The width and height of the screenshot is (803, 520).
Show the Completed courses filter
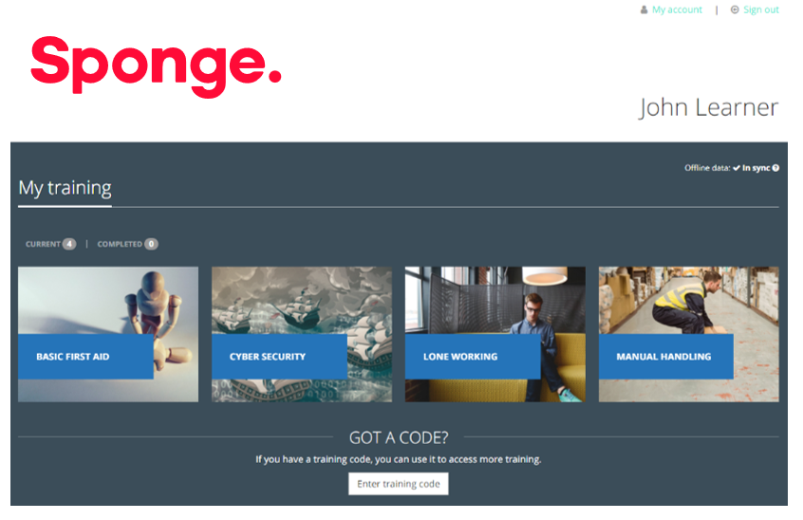(120, 244)
